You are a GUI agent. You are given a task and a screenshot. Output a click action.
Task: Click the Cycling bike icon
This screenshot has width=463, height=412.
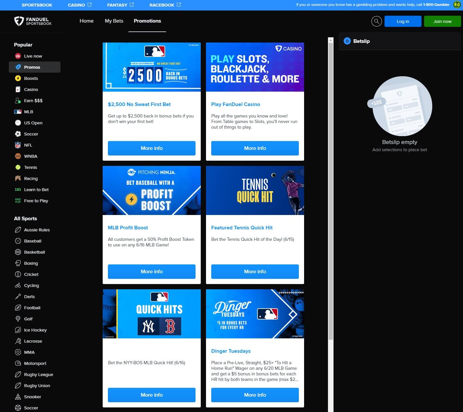(x=18, y=285)
